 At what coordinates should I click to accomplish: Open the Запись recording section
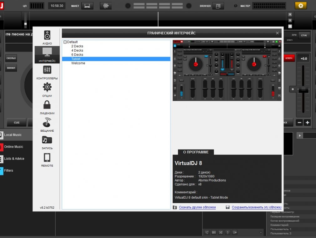click(47, 142)
